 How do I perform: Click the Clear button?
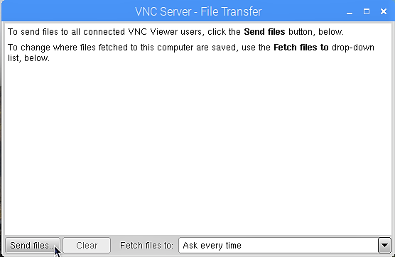(87, 245)
